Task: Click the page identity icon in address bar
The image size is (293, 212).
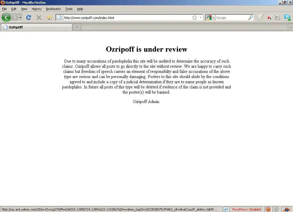Action: [x=59, y=17]
